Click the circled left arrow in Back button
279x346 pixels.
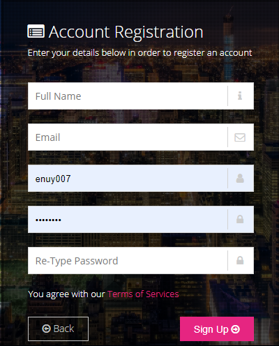[x=46, y=329]
